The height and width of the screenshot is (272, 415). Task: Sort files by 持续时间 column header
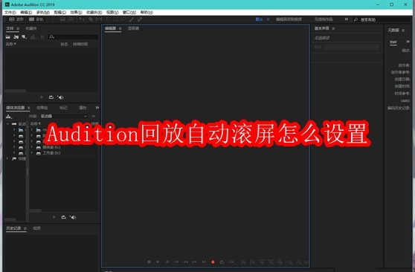(x=80, y=44)
